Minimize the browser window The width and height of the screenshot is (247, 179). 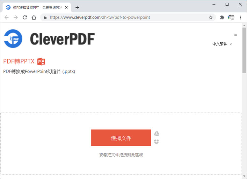pyautogui.click(x=214, y=4)
